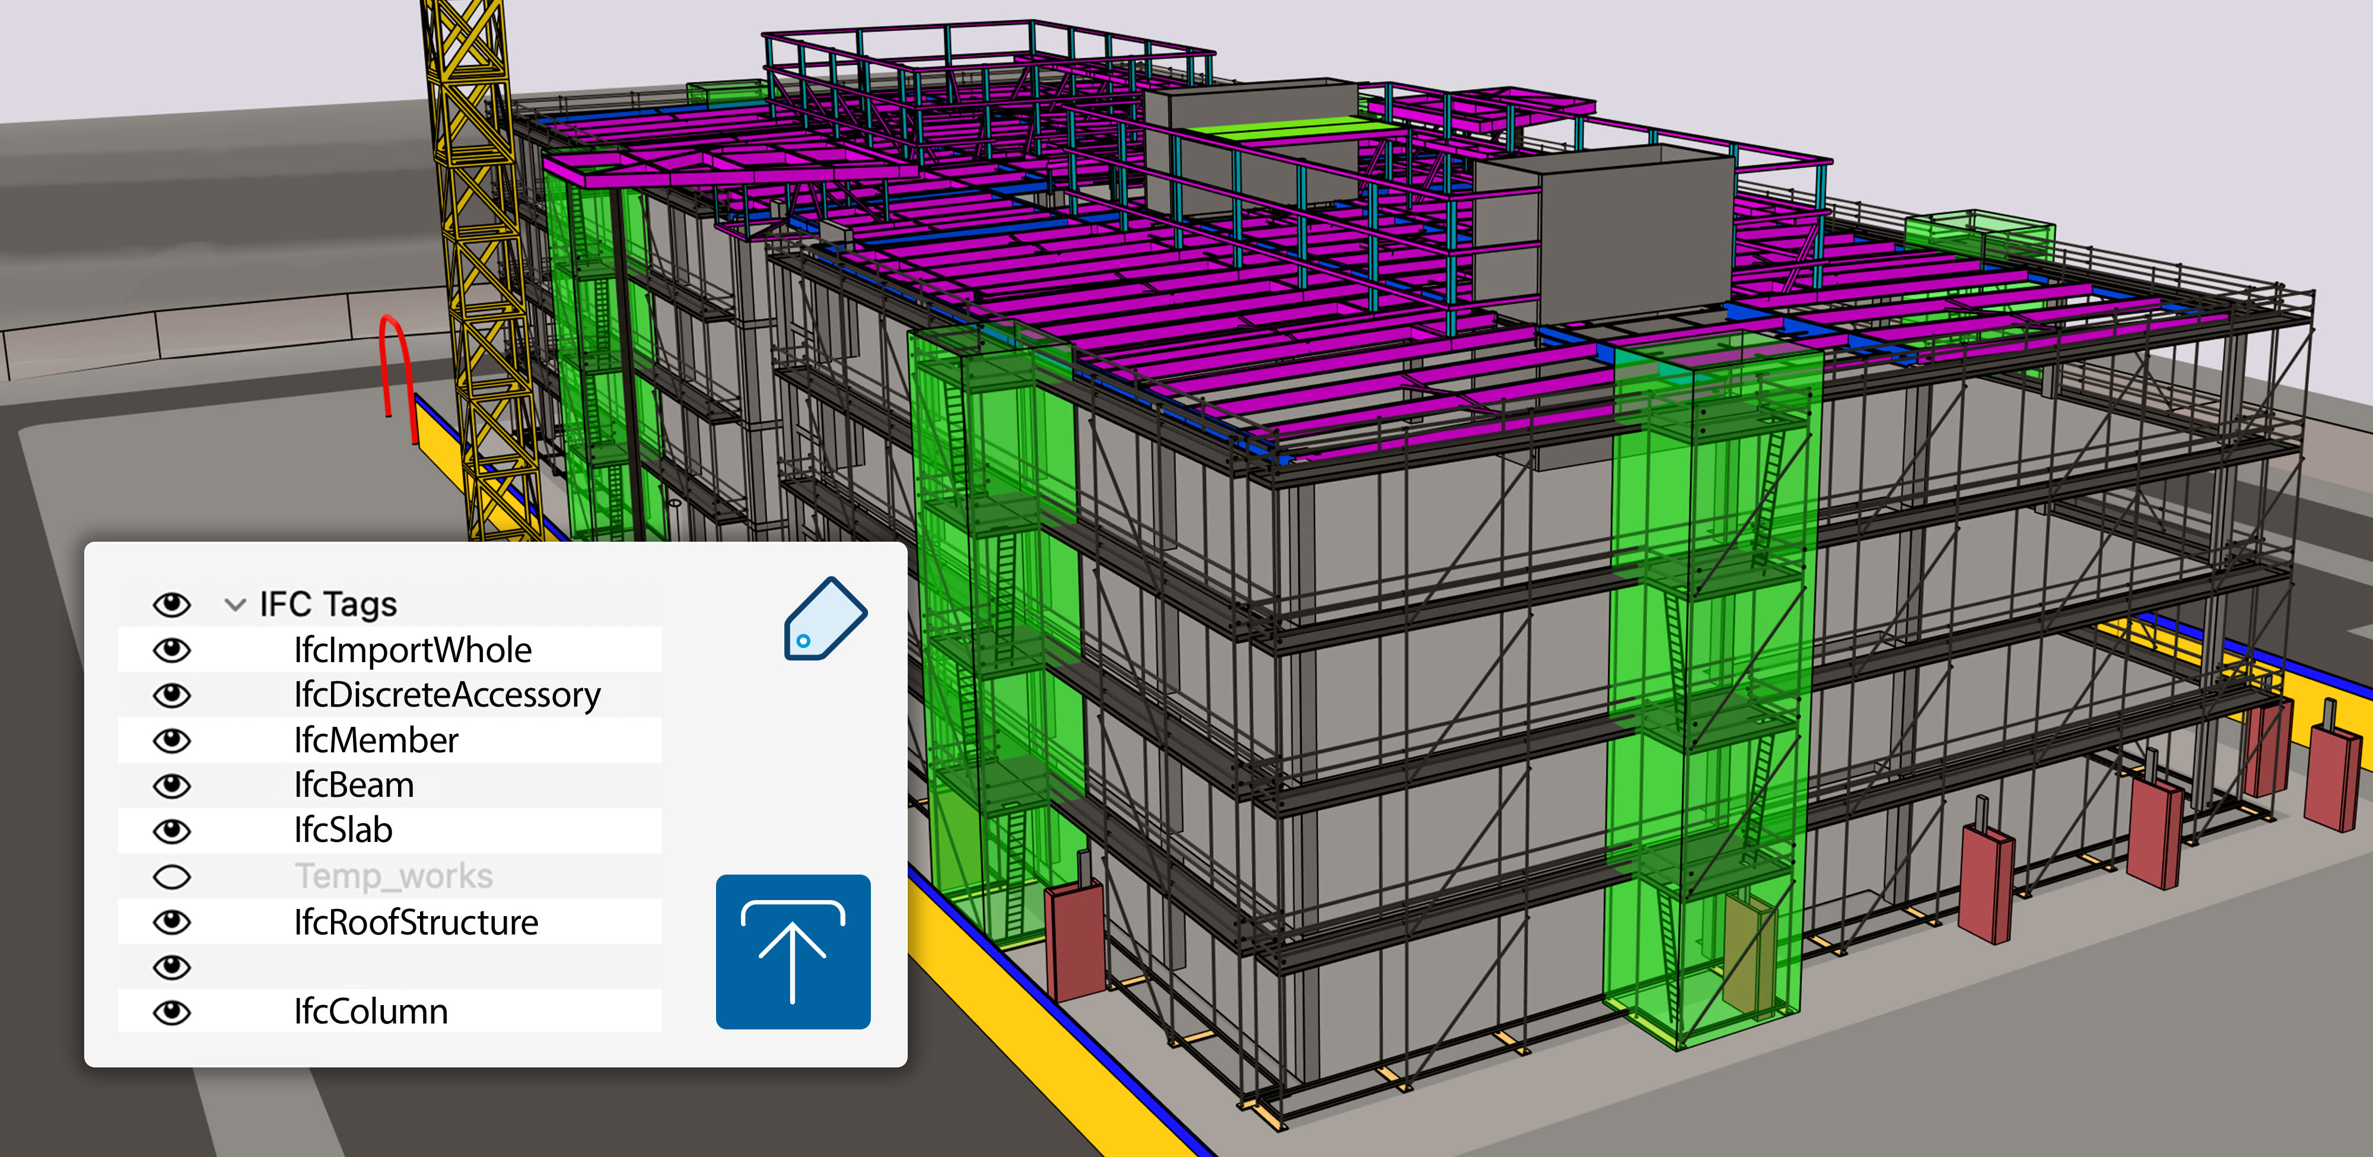Toggle the eye icon for IfcMember
2373x1157 pixels.
point(171,740)
